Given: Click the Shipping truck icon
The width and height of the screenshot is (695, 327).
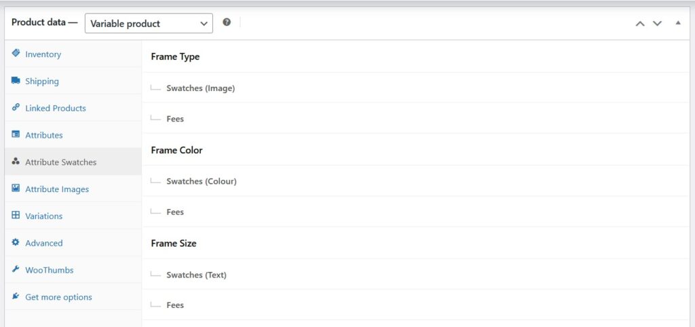Looking at the screenshot, I should [16, 81].
